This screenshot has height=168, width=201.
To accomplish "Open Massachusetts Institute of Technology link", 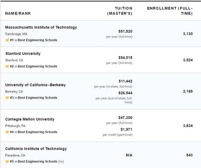I will 41,27.
